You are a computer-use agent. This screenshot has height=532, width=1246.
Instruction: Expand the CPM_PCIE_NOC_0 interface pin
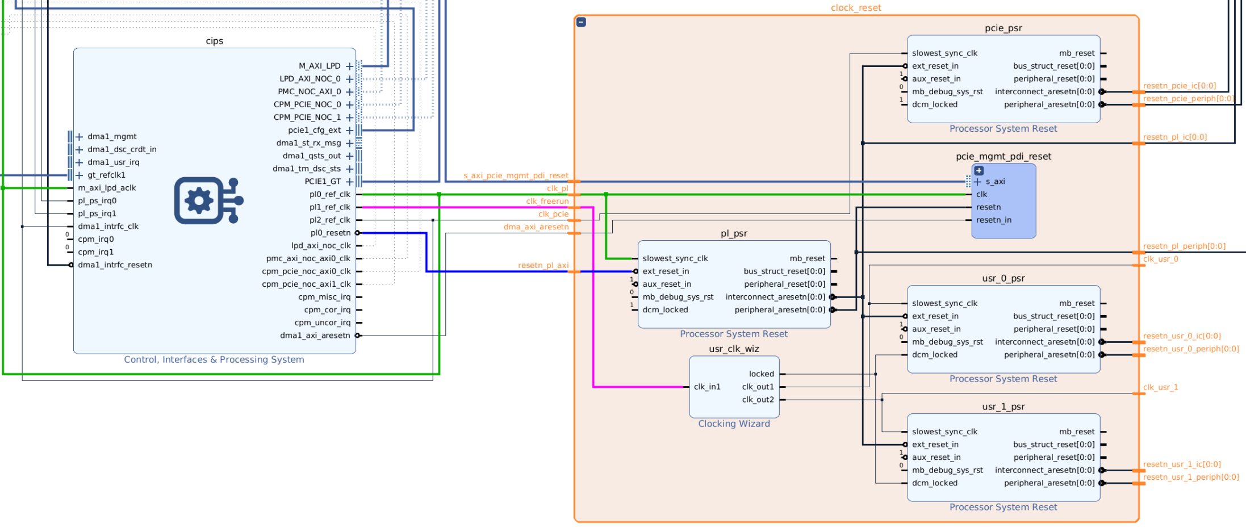coord(349,105)
